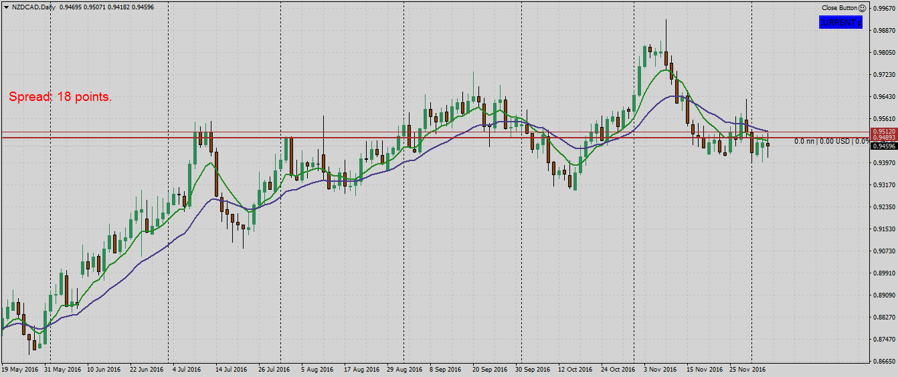Click the 0.93970 price scale label
The width and height of the screenshot is (898, 377).
click(885, 162)
